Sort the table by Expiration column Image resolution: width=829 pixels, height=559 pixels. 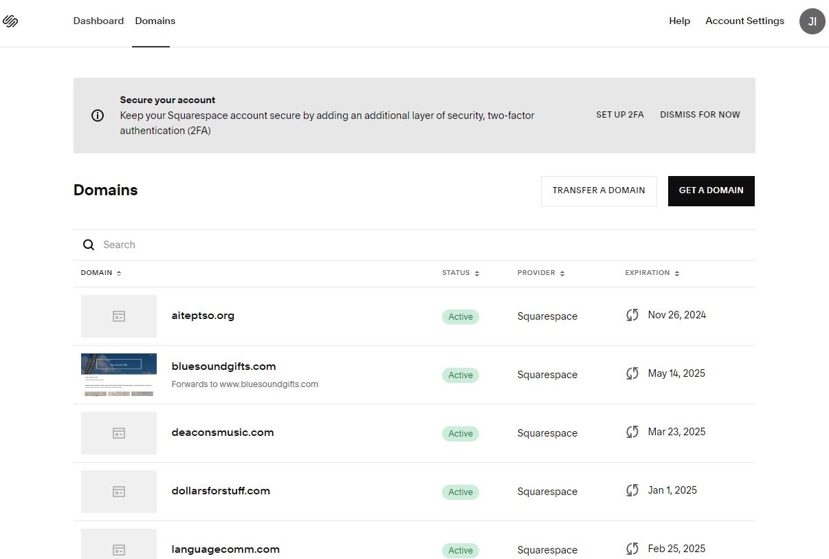[652, 273]
